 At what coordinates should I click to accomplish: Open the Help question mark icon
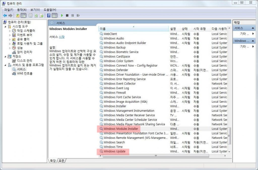[49, 15]
